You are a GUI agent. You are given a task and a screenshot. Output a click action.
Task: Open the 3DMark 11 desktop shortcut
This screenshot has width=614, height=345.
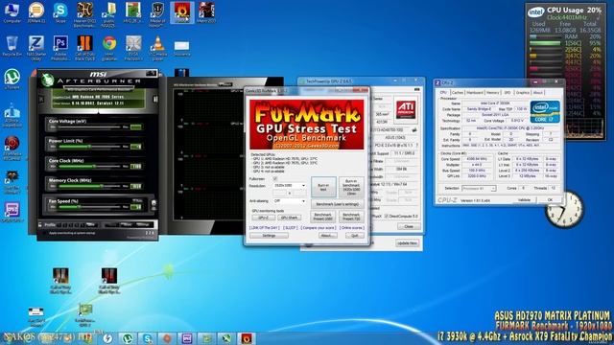[36, 11]
